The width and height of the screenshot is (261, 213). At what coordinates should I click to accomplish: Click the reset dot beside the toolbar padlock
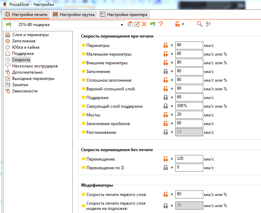183,24
